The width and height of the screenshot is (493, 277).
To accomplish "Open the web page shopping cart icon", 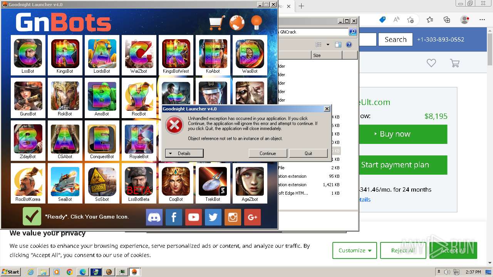I will pyautogui.click(x=455, y=63).
